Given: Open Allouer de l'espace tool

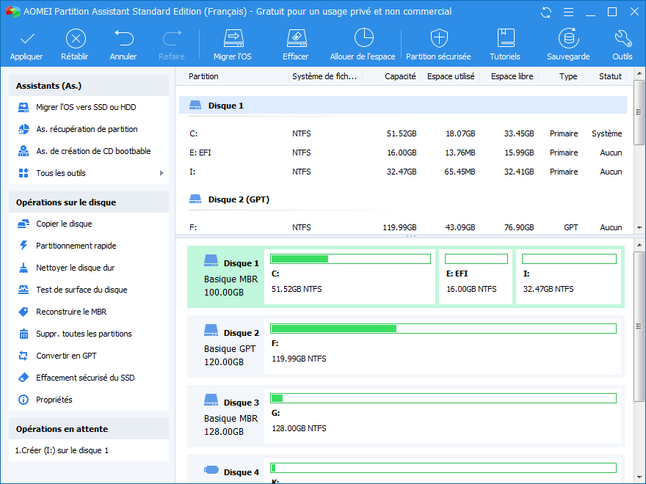Looking at the screenshot, I should click(363, 39).
